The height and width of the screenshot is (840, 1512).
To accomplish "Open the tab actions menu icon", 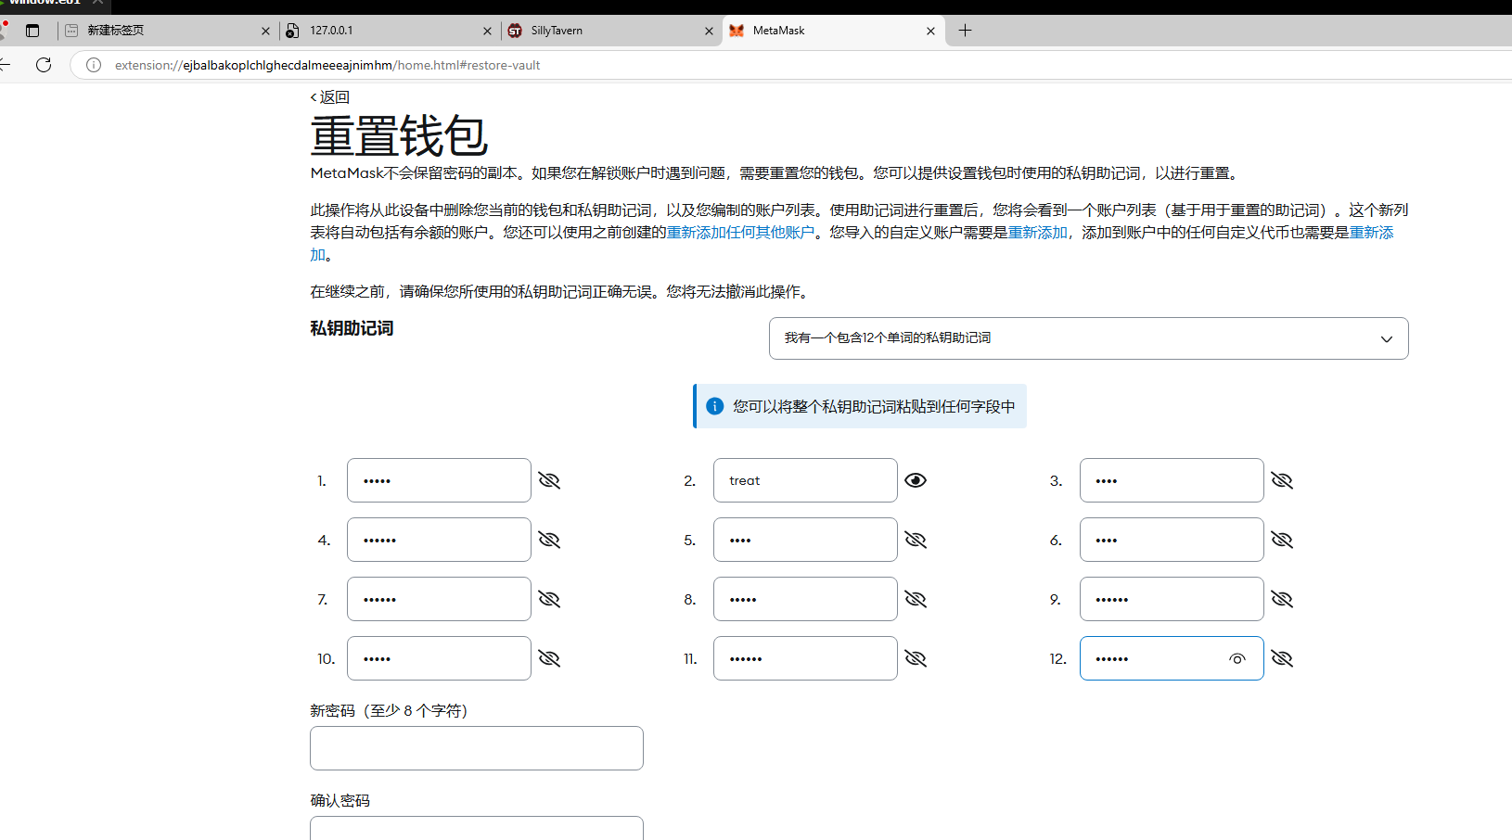I will pyautogui.click(x=32, y=31).
